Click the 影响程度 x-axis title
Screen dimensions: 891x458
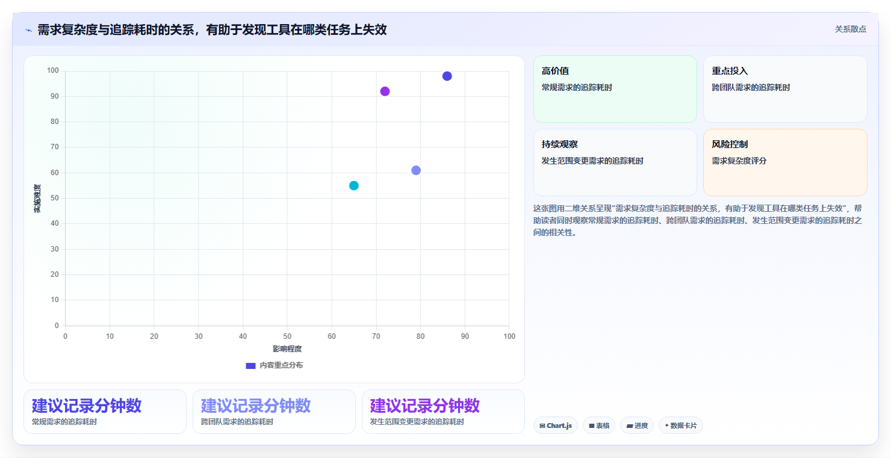point(287,348)
